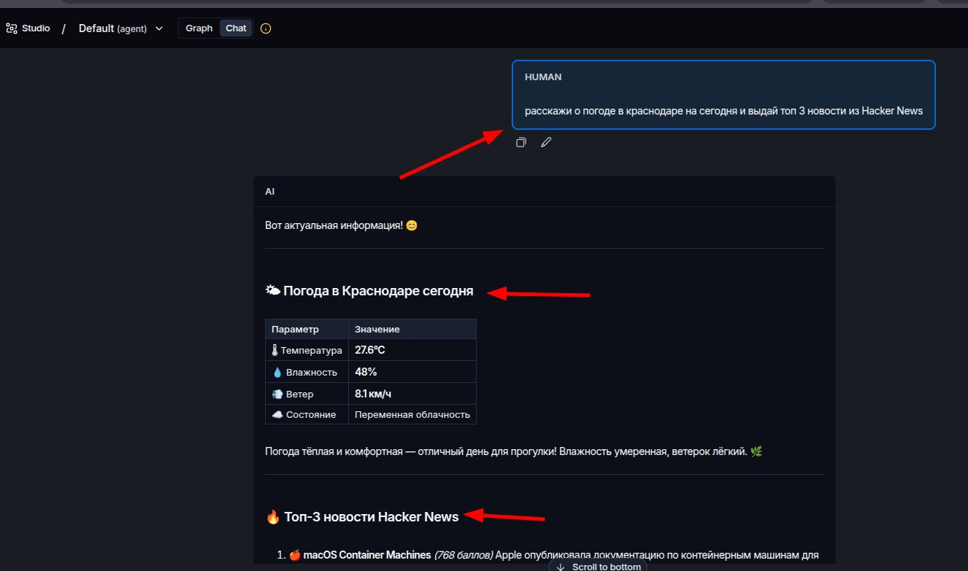Click news item 'macOS Container Machines'
Screen dimensions: 968x571
click(x=366, y=555)
